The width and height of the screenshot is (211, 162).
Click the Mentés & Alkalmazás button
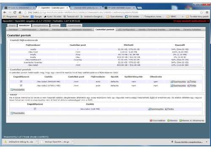[192, 121]
